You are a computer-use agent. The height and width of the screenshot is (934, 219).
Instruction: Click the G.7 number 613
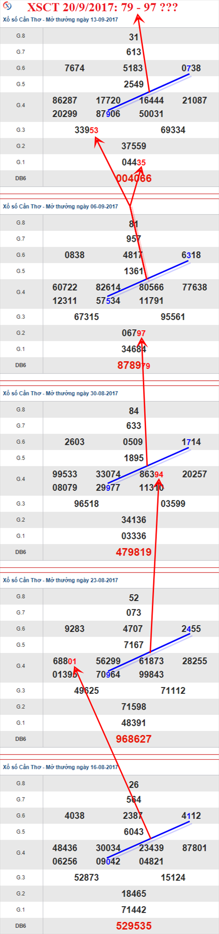[x=134, y=52]
